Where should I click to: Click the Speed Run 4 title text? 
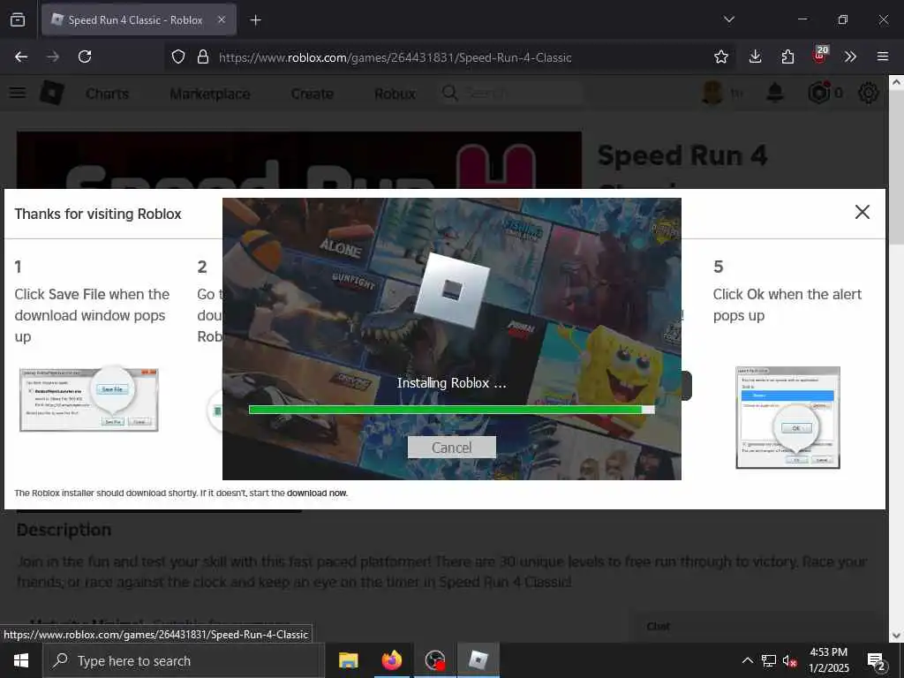[x=682, y=155]
